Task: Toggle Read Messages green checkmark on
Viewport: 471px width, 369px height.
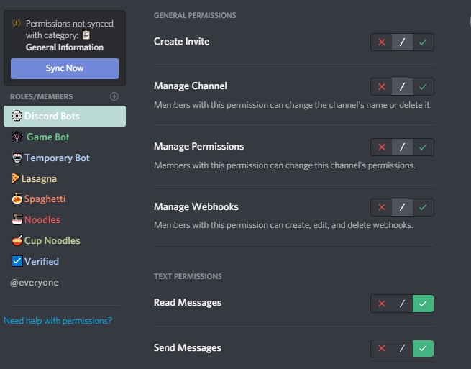Action: click(424, 303)
